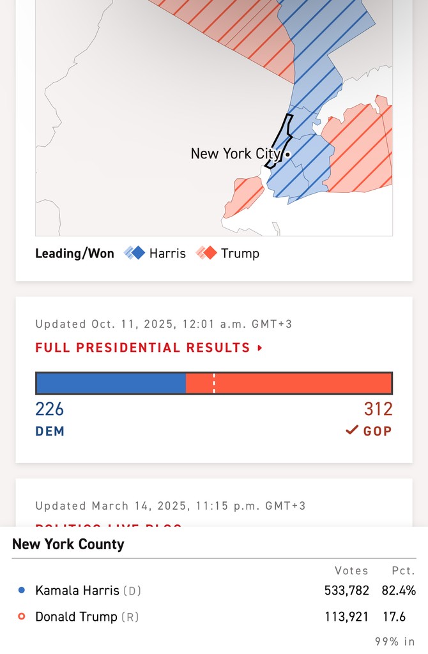The width and height of the screenshot is (428, 654).
Task: Click the red circle beside Donald Trump
Action: [x=22, y=617]
